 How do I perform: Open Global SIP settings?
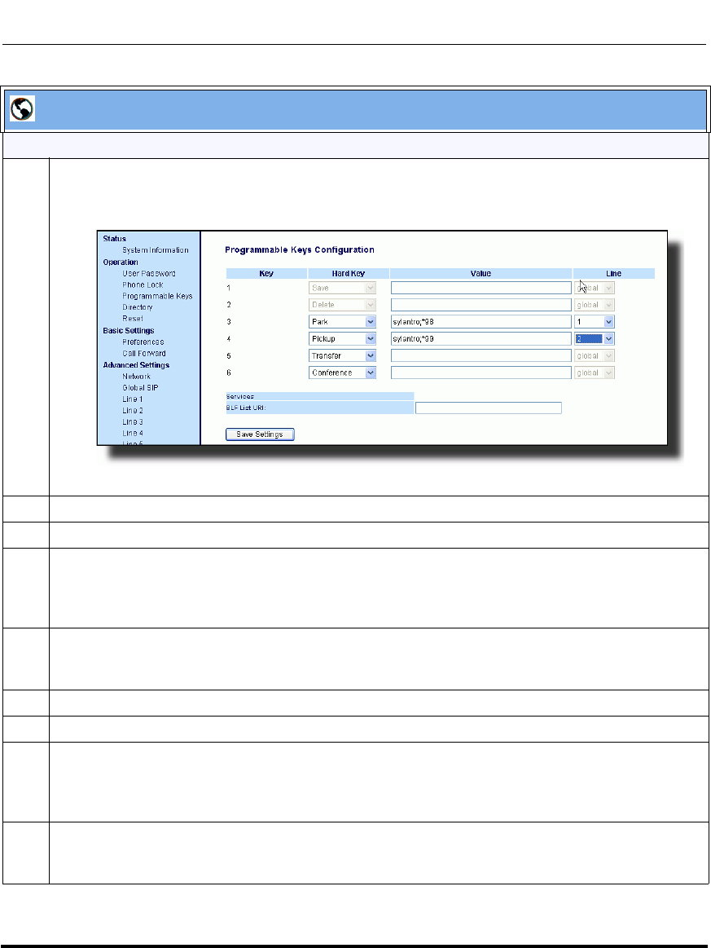(x=140, y=388)
